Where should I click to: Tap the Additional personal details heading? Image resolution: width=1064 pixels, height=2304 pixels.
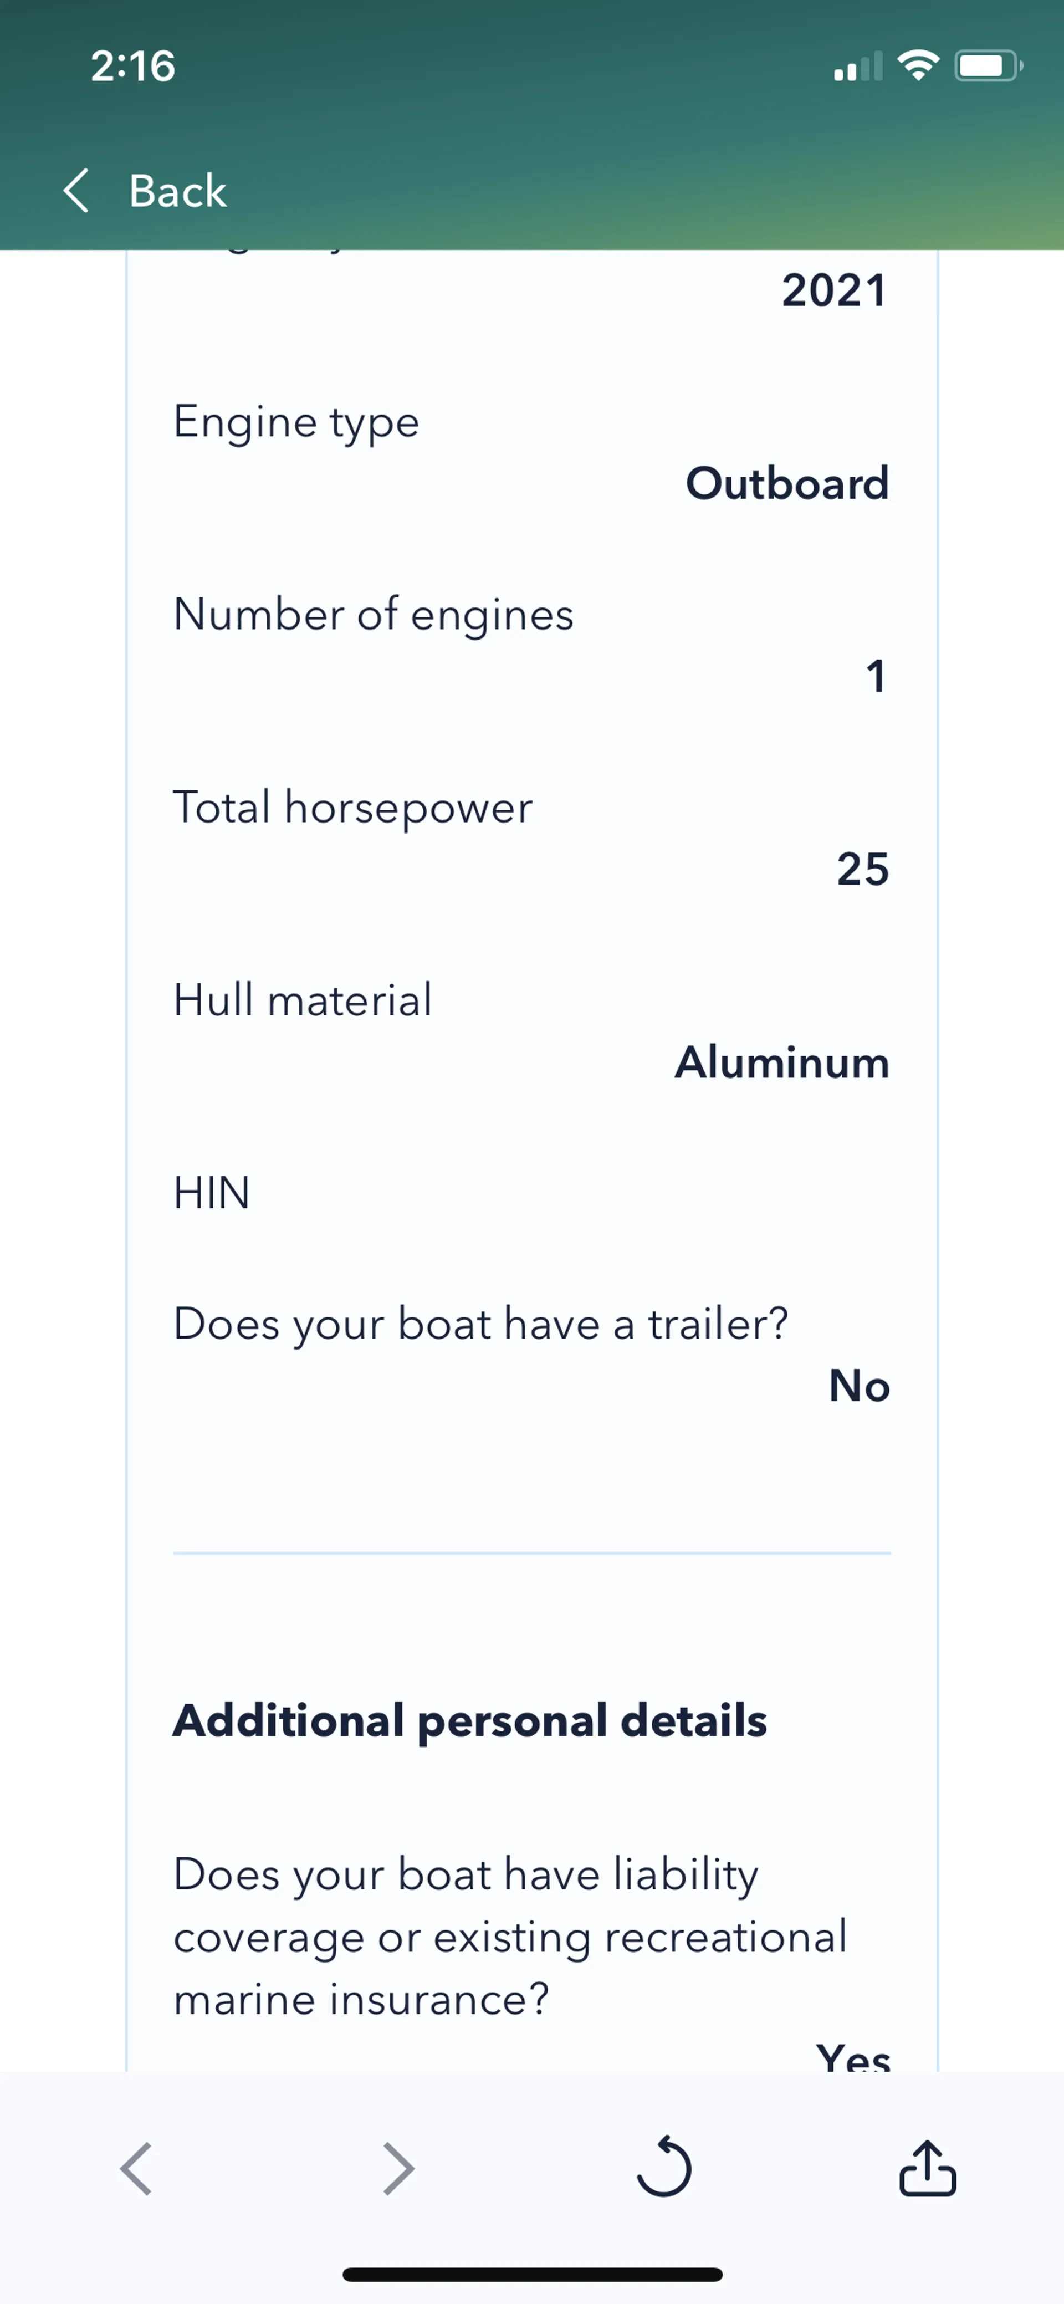(470, 1720)
